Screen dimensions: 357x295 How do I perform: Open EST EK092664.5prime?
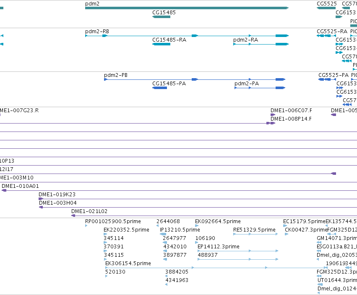218,221
